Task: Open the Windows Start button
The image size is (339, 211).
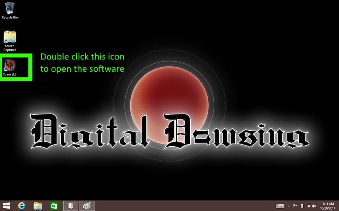Action: click(x=6, y=206)
